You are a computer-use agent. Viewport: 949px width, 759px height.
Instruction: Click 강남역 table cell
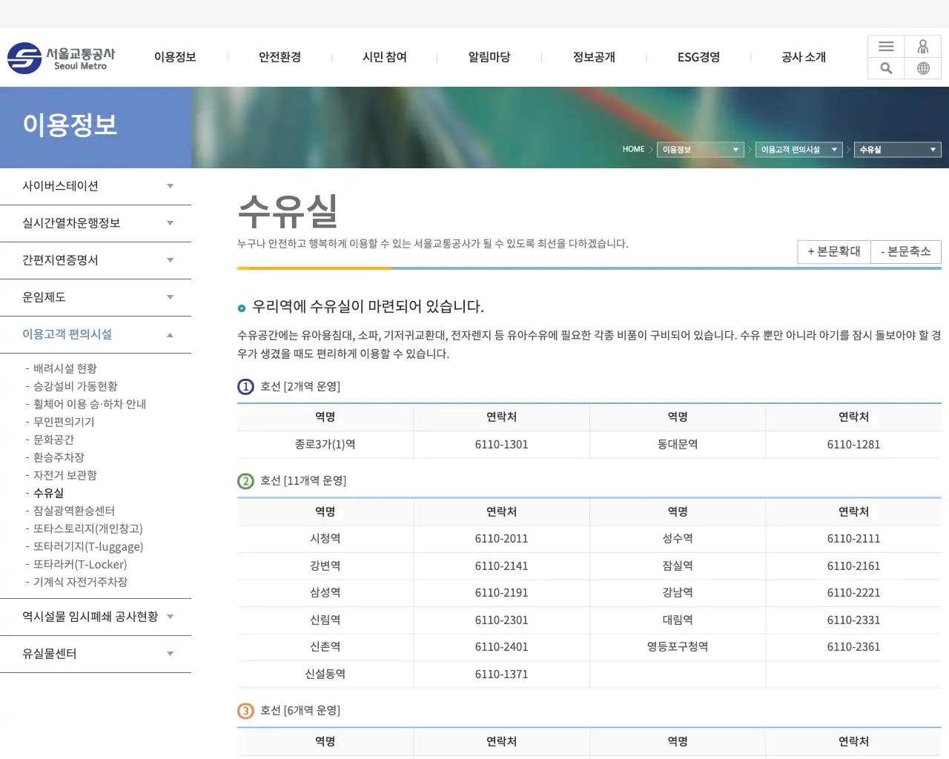[x=678, y=592]
